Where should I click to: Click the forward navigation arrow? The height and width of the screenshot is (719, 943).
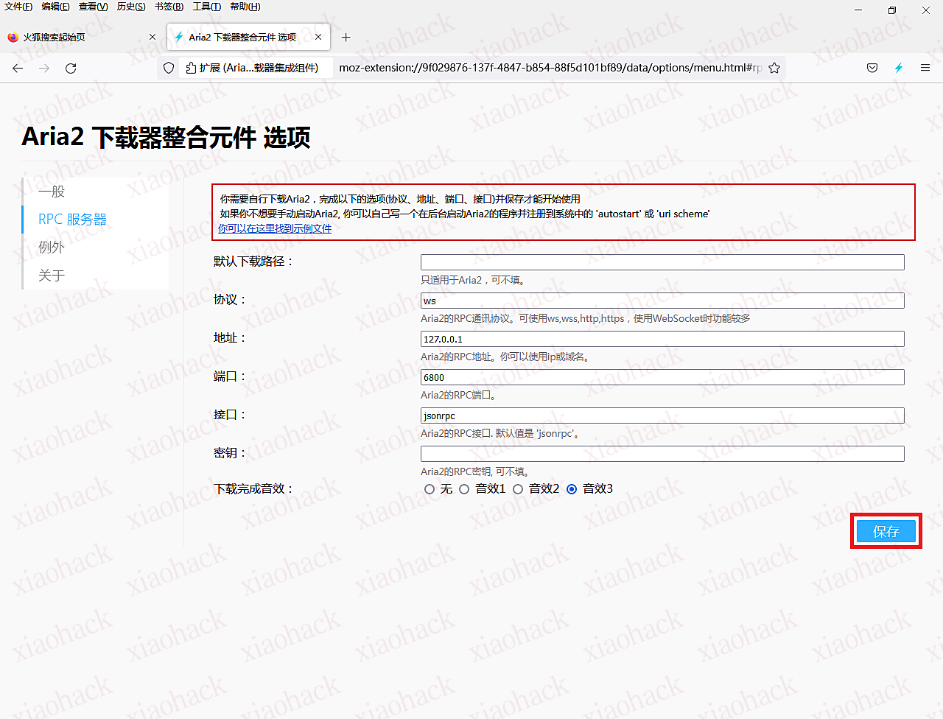pos(44,68)
